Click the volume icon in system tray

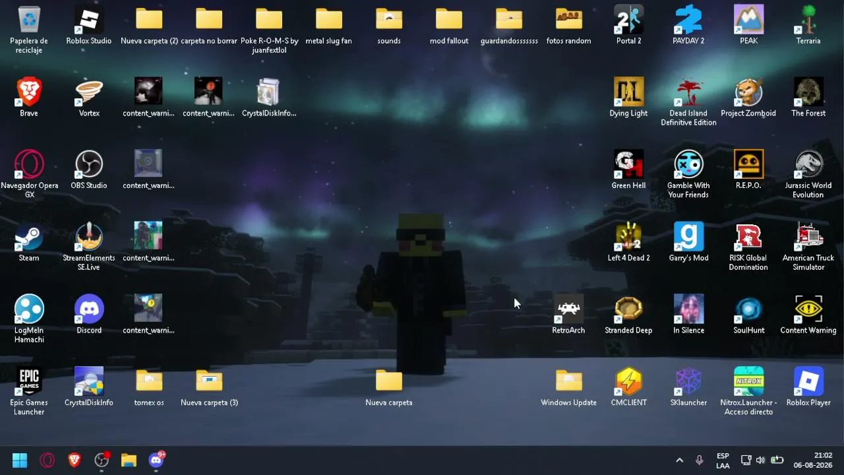tap(761, 460)
